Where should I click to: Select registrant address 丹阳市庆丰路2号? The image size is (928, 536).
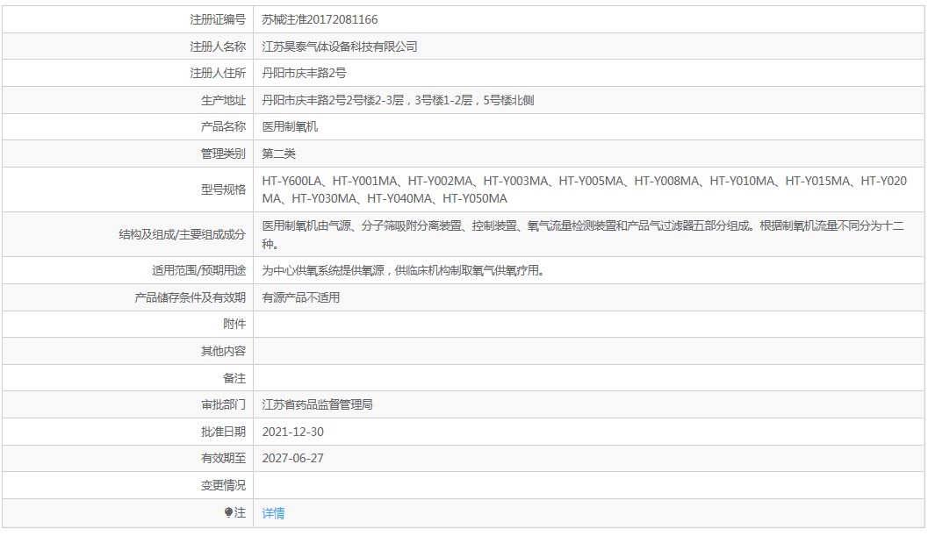click(304, 73)
